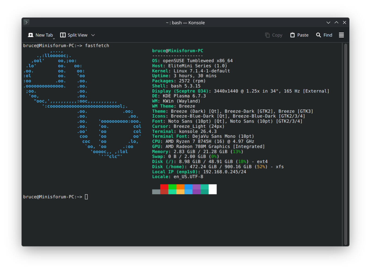Click the 'fastfetch' command text

pos(97,46)
